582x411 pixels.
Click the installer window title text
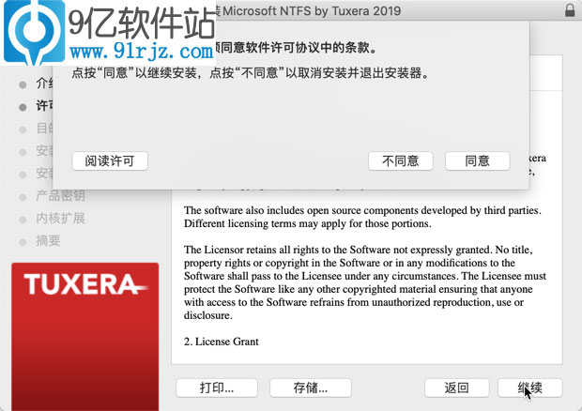(x=309, y=10)
